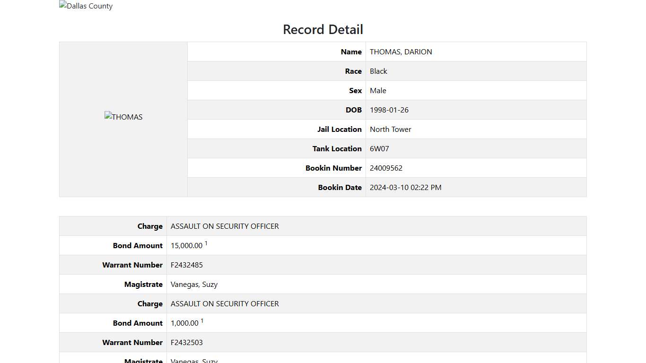Select the superscript 1 next to 15,000.00 bond
Screen dimensions: 646x363
click(206, 242)
